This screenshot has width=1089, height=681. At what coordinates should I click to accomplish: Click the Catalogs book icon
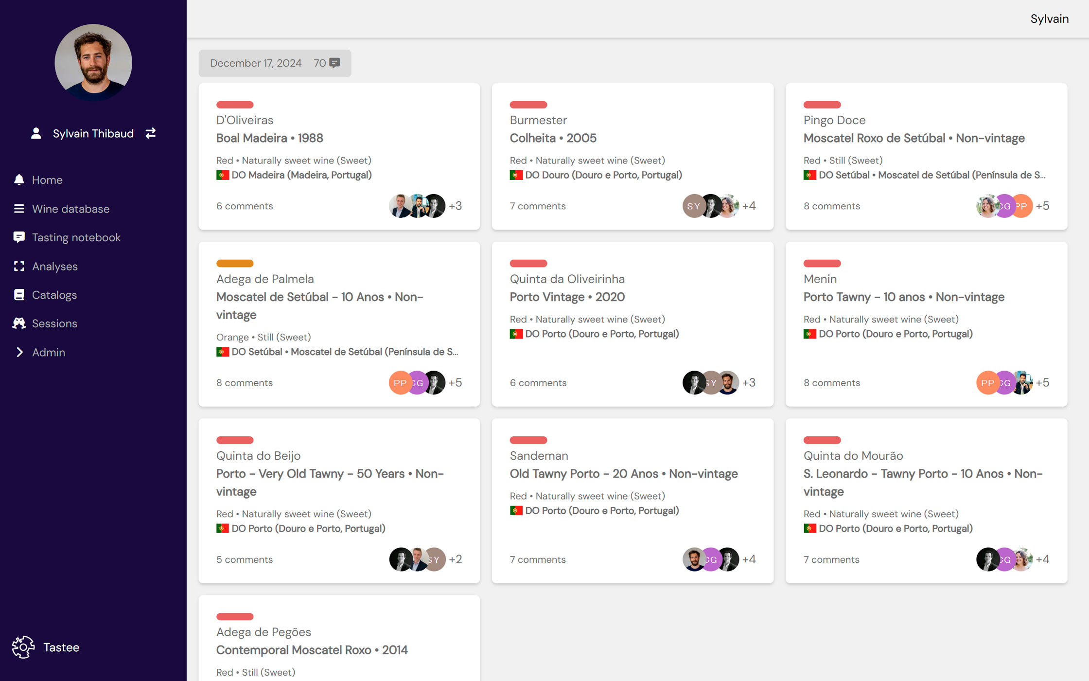19,295
